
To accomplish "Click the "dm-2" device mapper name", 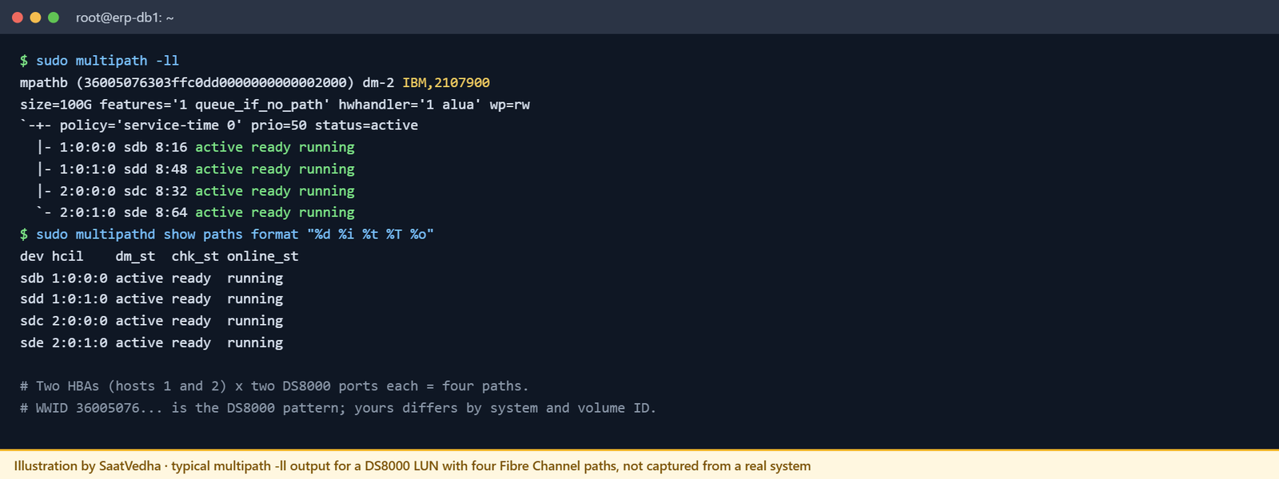I will [378, 83].
